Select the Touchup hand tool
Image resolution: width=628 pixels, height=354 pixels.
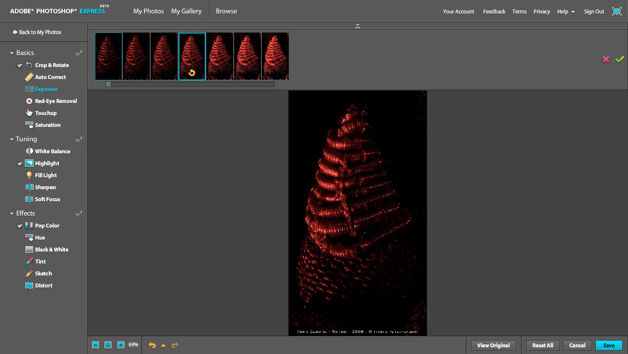click(x=29, y=113)
